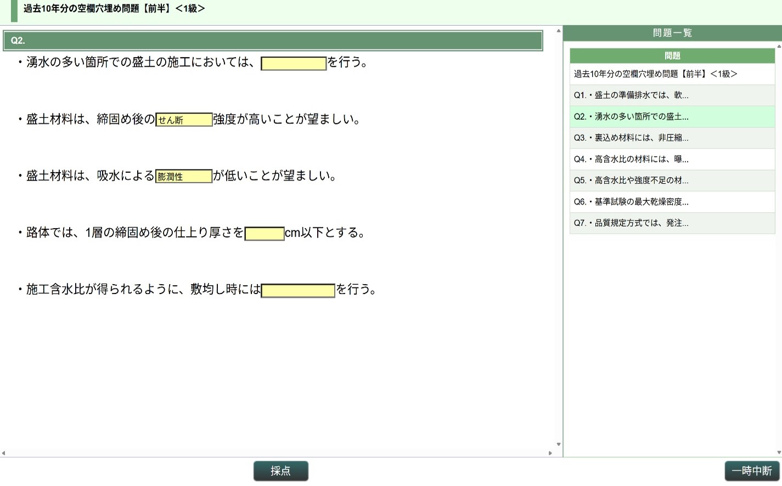Open Q5 高含水比や強度不足 question
Image resolution: width=782 pixels, height=486 pixels.
pos(672,180)
